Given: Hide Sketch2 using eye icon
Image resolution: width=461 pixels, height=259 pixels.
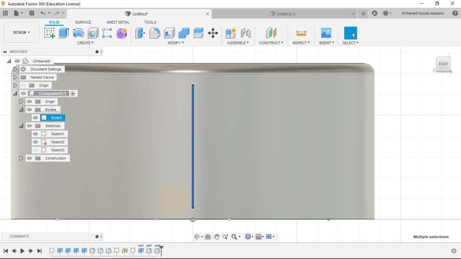Looking at the screenshot, I should coord(35,142).
